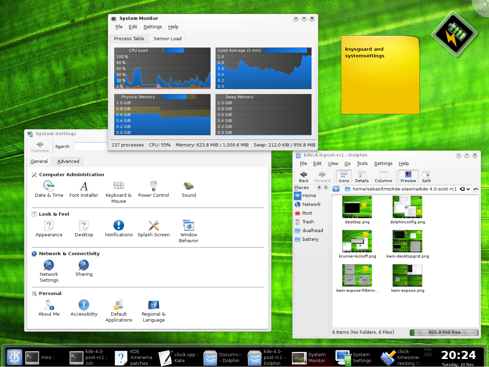
Task: Open the KDE Kickoff launcher menu
Action: click(14, 357)
